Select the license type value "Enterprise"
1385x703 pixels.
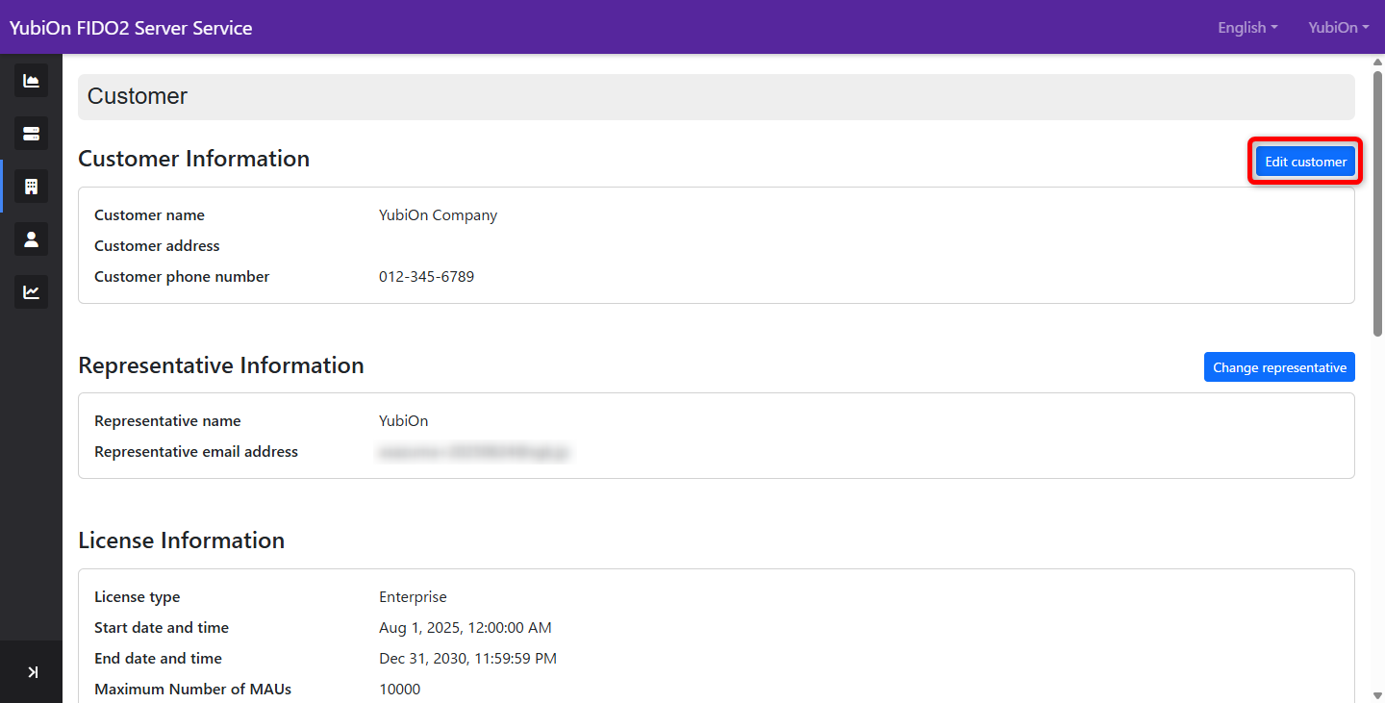(x=413, y=597)
